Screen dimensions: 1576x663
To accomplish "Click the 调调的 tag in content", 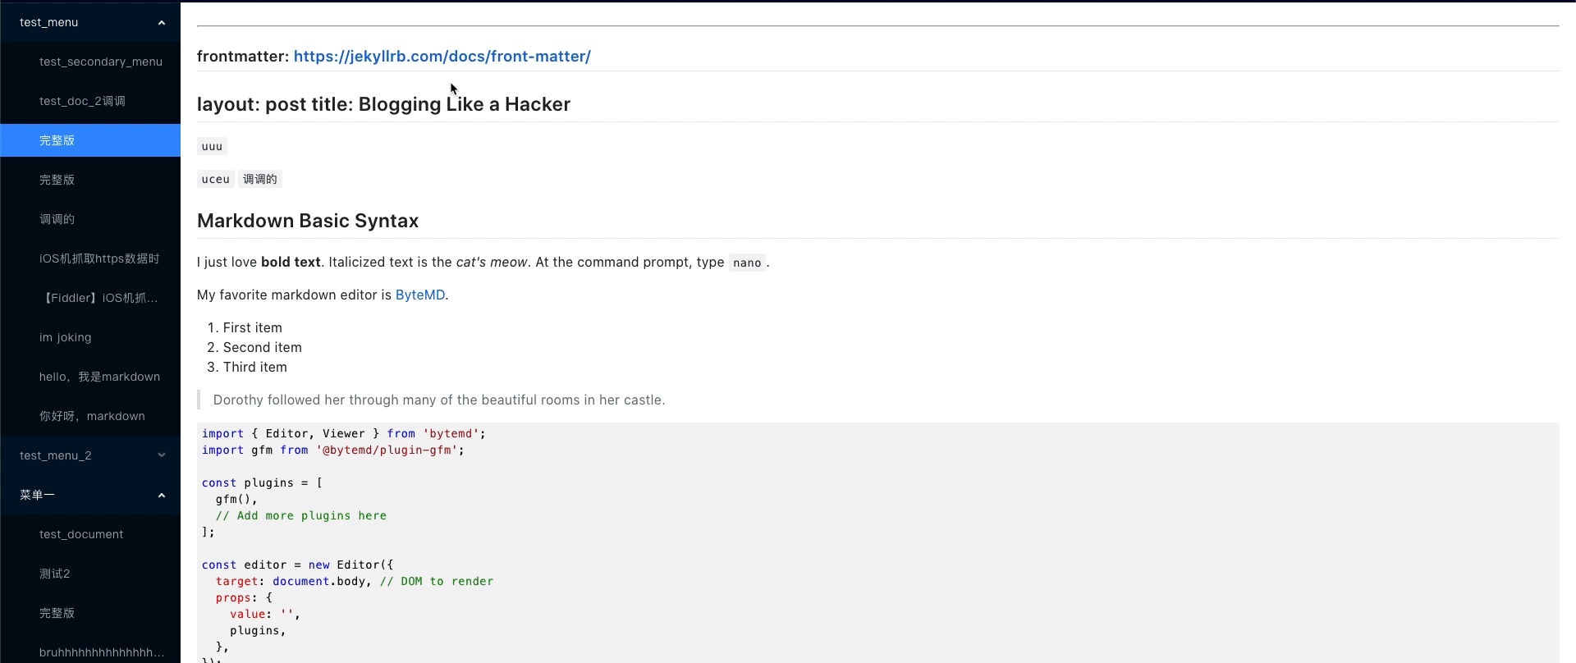I will coord(260,179).
